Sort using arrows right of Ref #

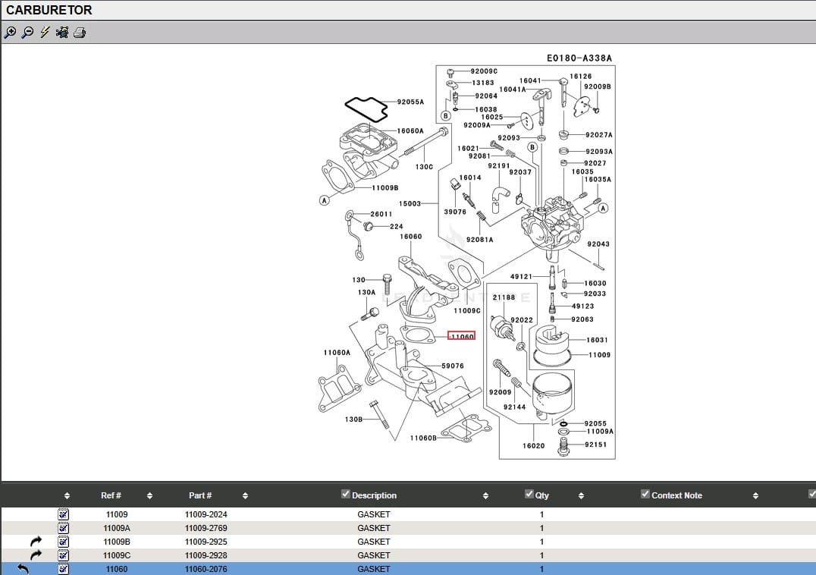pos(149,496)
